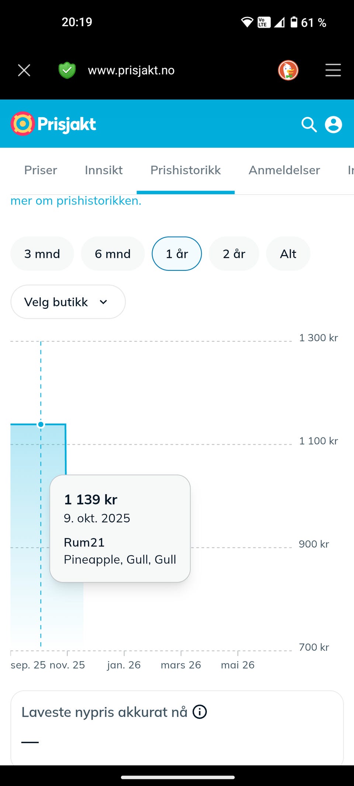
Task: Open Prisjakt search magnifier icon
Action: (x=309, y=125)
